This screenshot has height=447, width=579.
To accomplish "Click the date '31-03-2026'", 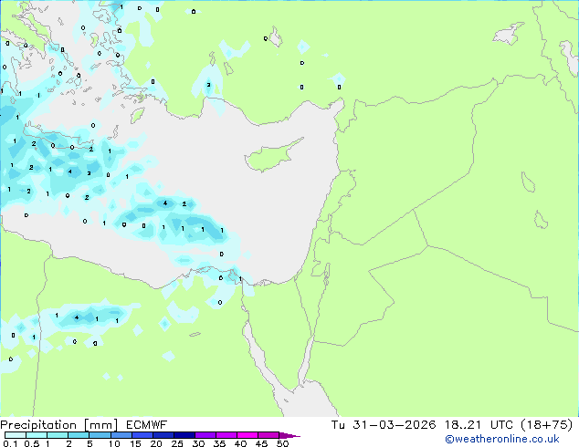I will tap(395, 425).
